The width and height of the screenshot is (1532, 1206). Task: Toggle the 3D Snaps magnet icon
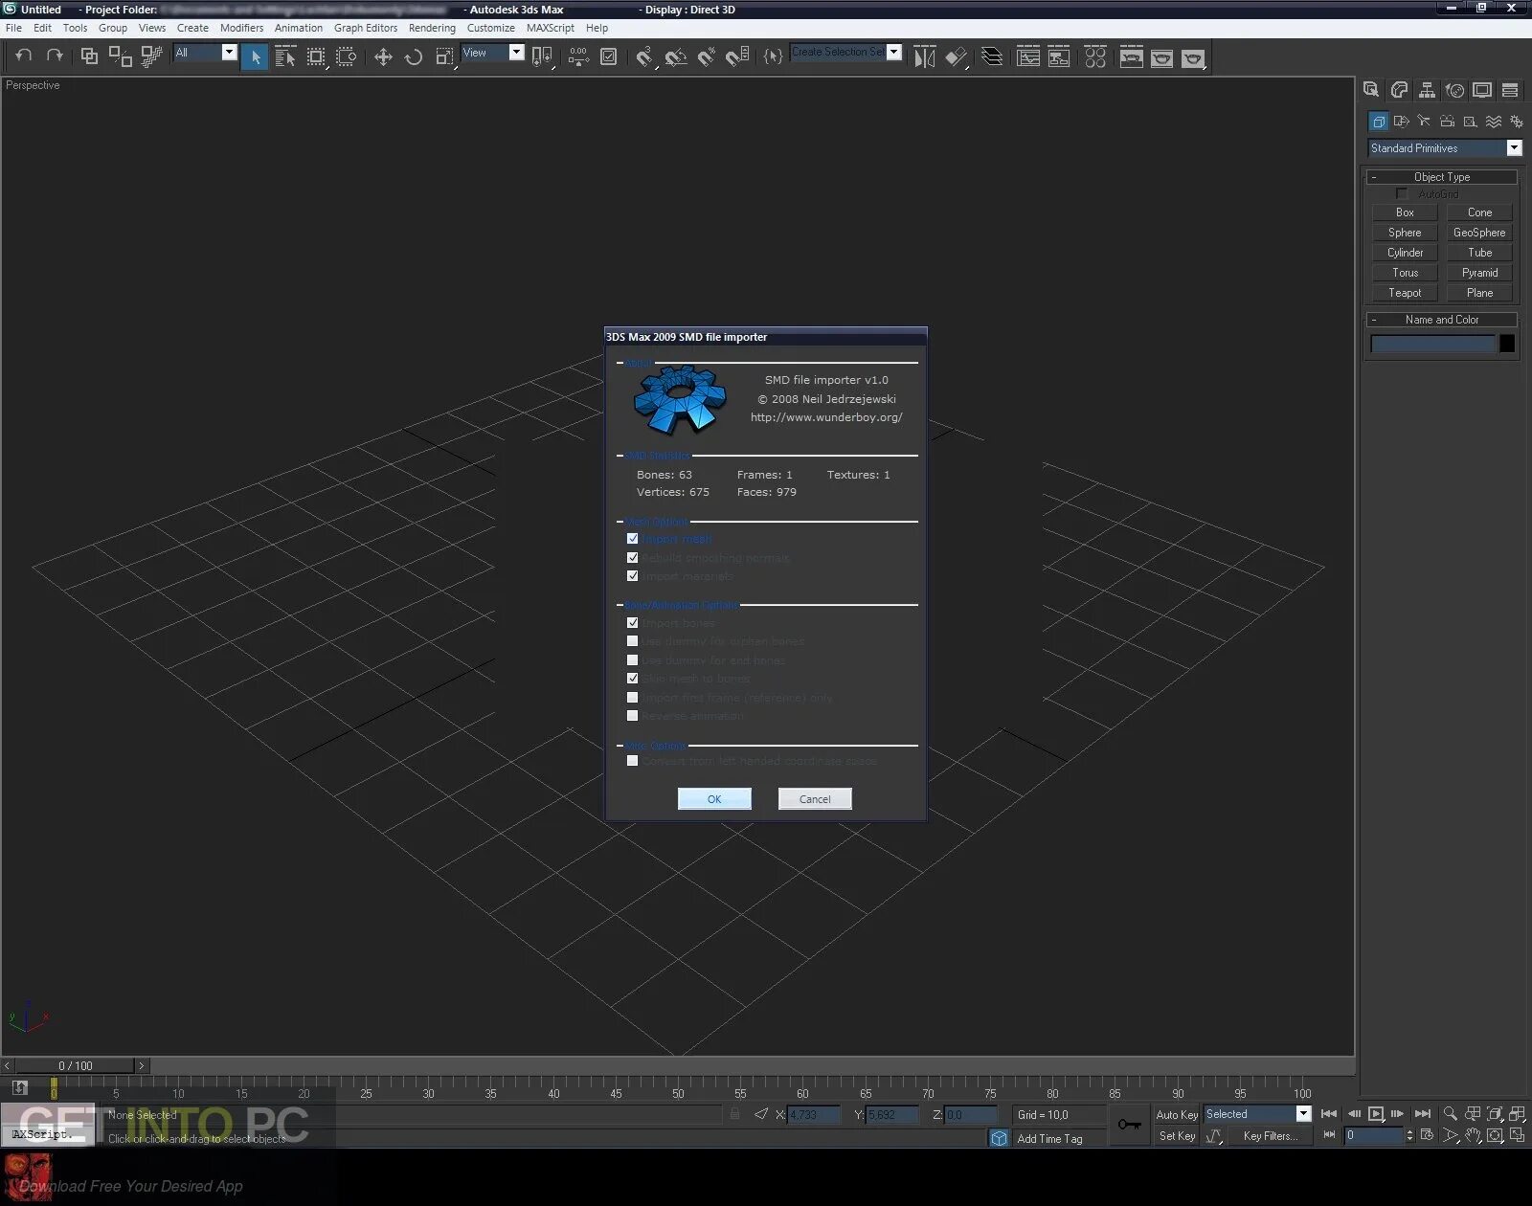pyautogui.click(x=644, y=57)
